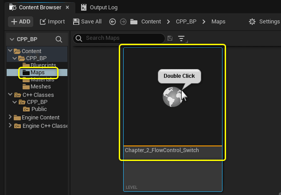Collapse the C++ Classes tree arrow
281x195 pixels.
point(10,94)
